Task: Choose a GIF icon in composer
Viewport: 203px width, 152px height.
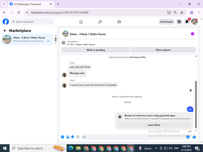Action: pos(78,137)
